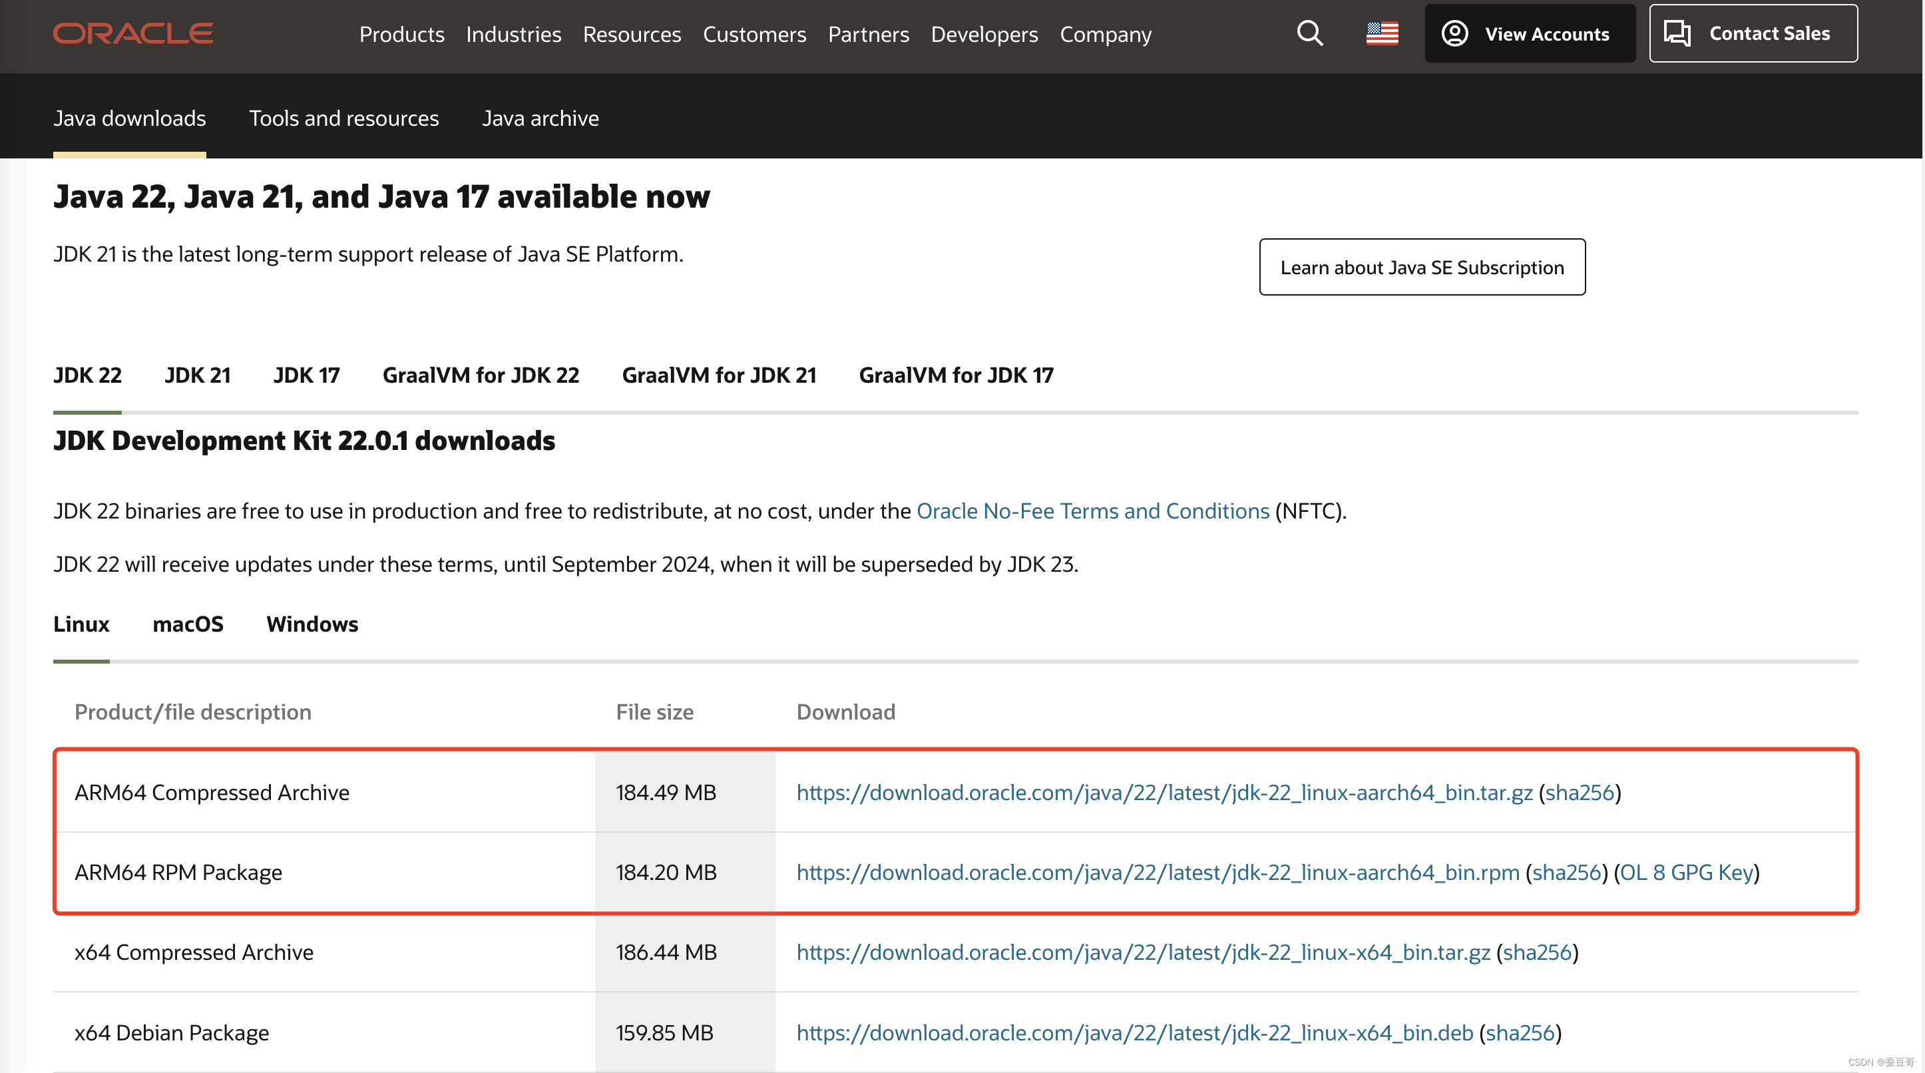Select the JDK 17 tab
Viewport: 1925px width, 1073px height.
(306, 375)
